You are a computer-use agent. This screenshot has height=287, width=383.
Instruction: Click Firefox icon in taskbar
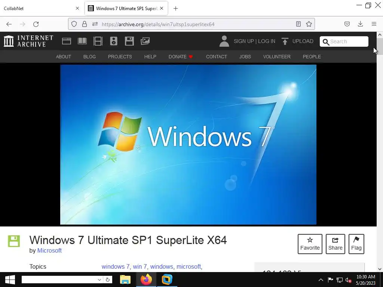146,280
